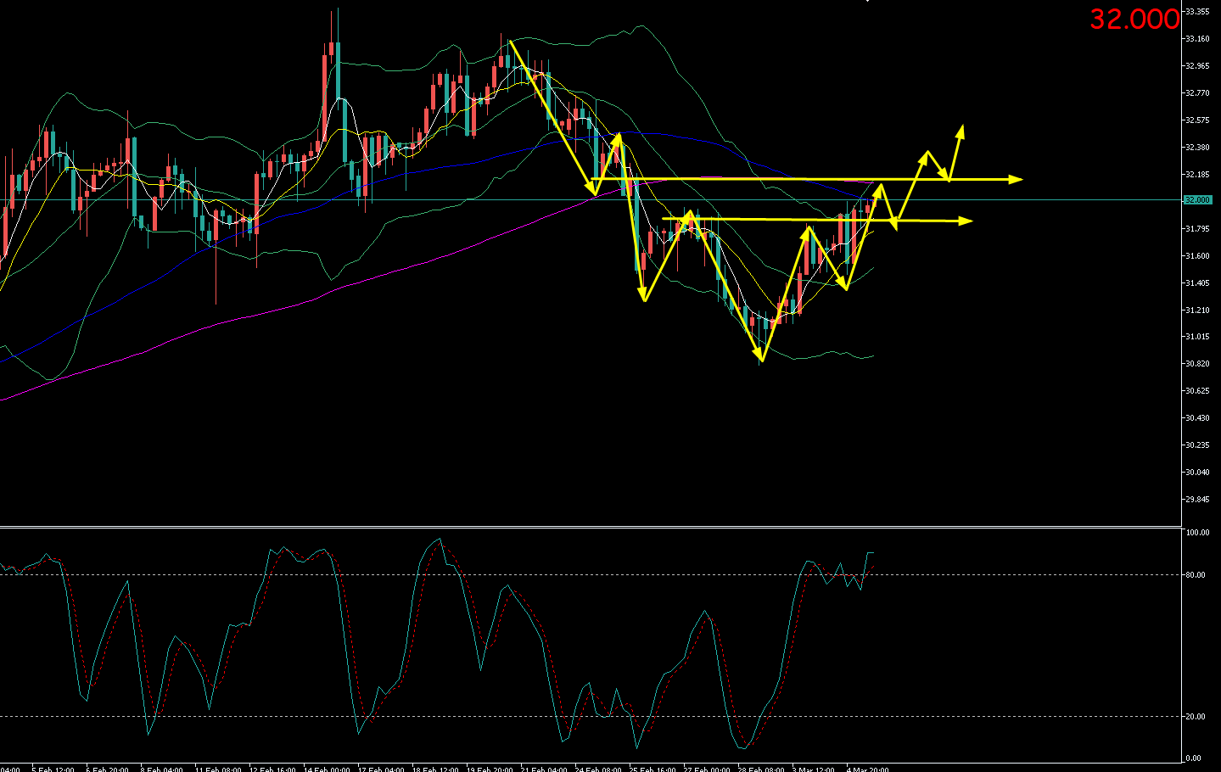Click the 29.845 level on price scale
The width and height of the screenshot is (1221, 772).
pos(1197,500)
